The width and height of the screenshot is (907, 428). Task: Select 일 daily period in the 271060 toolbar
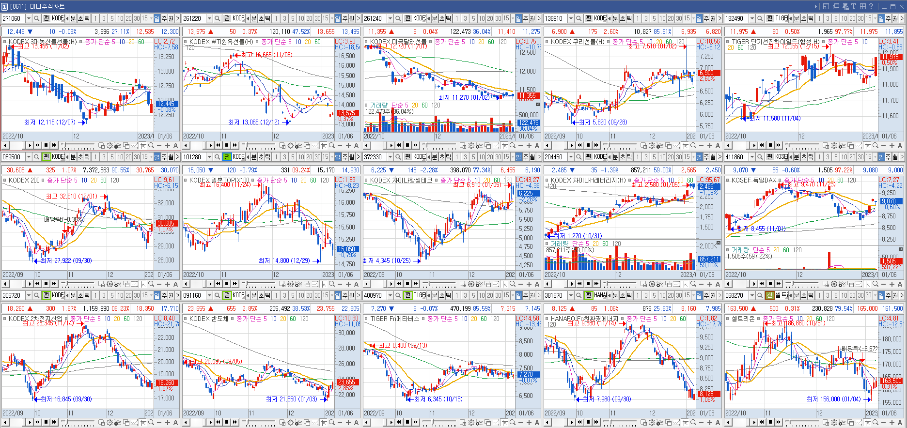coord(156,18)
